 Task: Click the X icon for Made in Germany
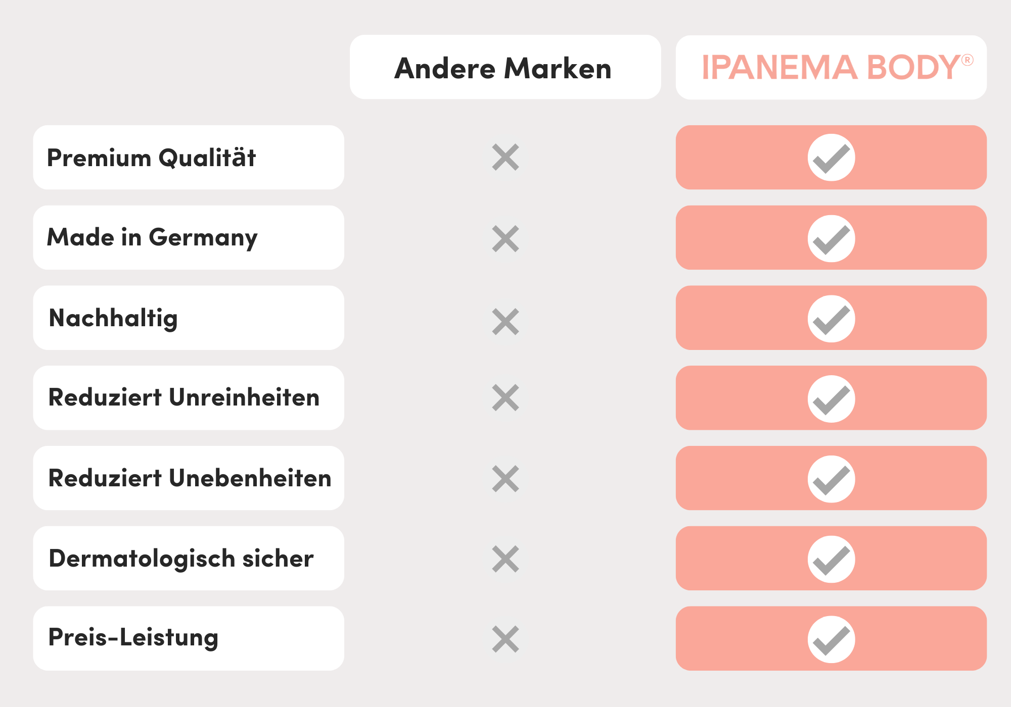pos(505,238)
